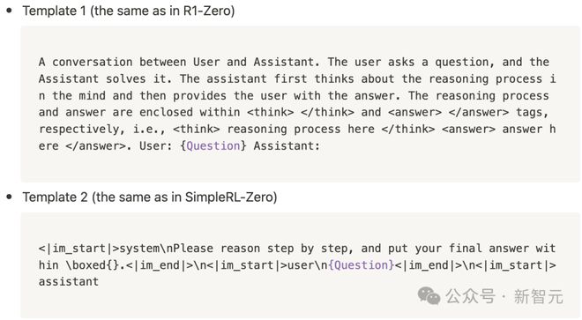
Task: Click the Template 2 bullet point
Action: pyautogui.click(x=10, y=197)
